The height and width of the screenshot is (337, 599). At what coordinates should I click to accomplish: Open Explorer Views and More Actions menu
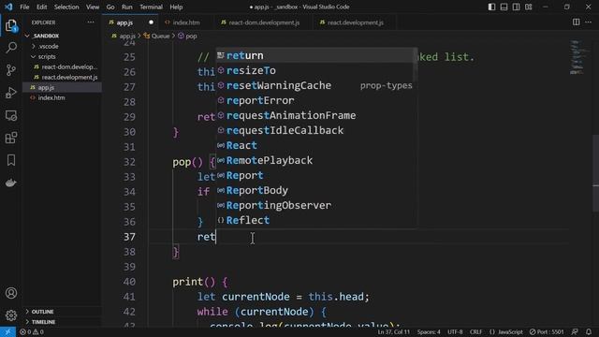tap(91, 22)
